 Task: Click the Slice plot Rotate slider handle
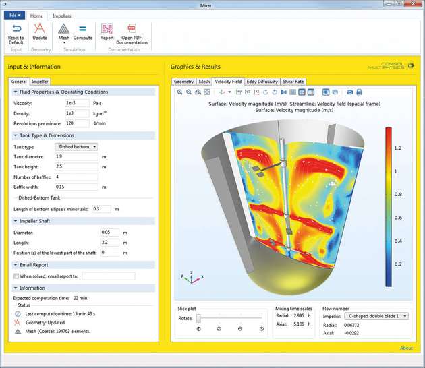point(199,318)
